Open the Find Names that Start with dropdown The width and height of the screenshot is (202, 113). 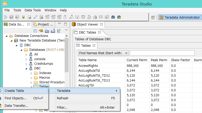pyautogui.click(x=103, y=53)
